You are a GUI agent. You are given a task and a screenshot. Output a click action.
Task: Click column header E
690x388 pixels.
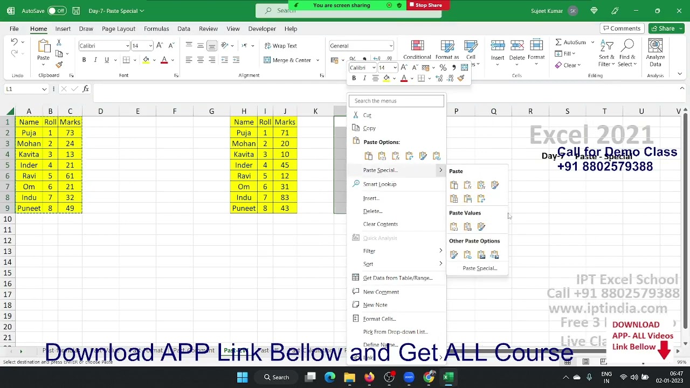pyautogui.click(x=137, y=112)
